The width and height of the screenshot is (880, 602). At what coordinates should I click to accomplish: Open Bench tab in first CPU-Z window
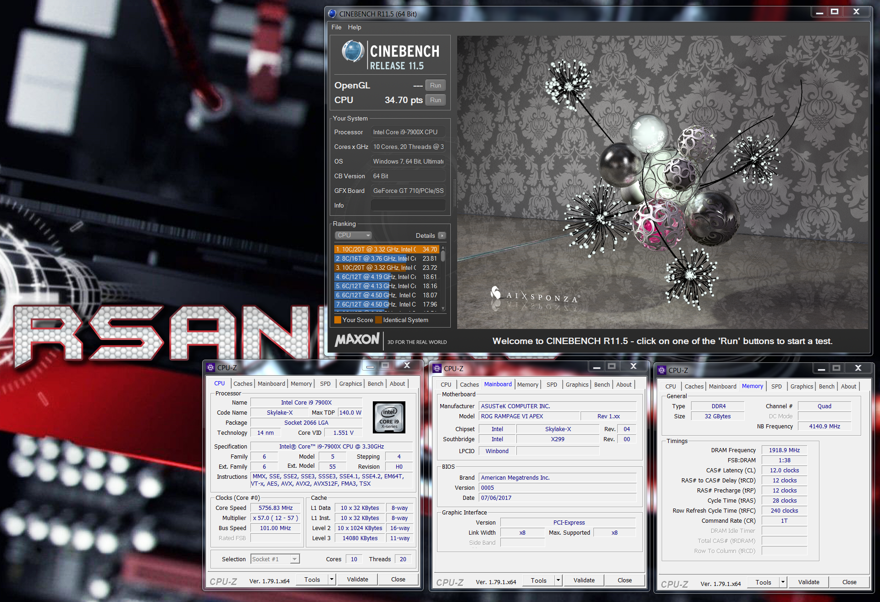click(x=376, y=383)
